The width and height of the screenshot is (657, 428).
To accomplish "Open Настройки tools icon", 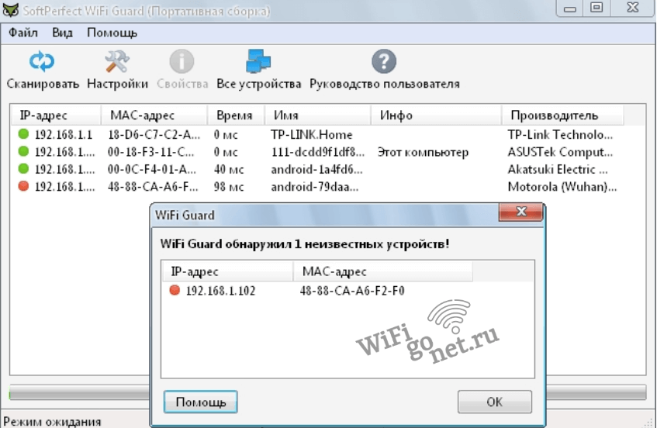I will 117,61.
